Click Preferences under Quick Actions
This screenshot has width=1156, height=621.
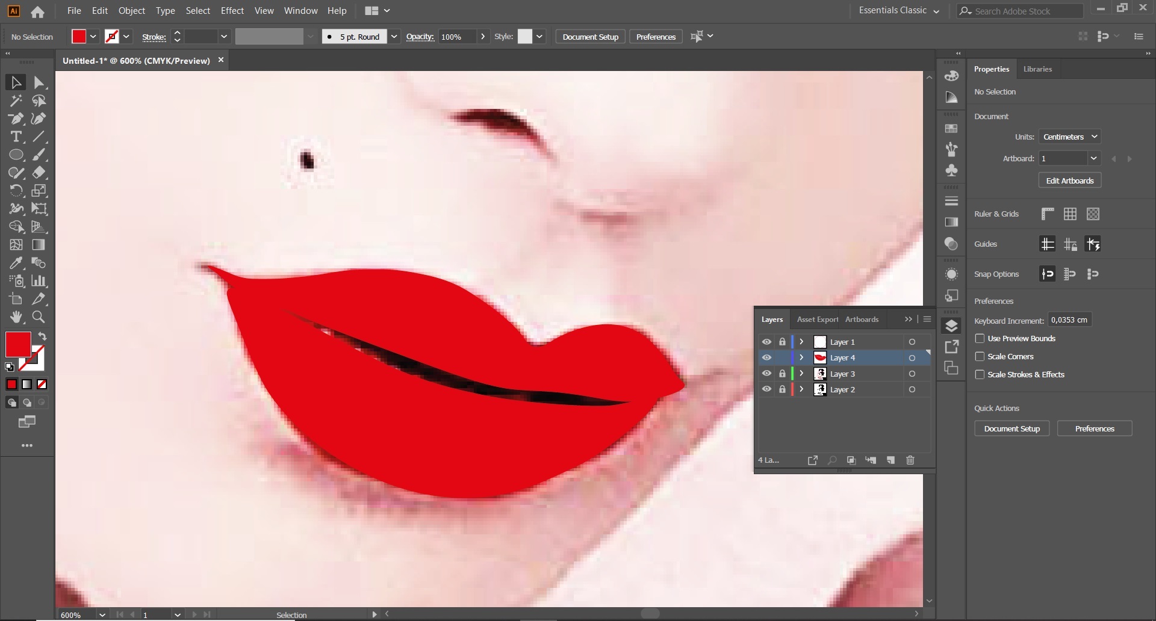(x=1095, y=428)
